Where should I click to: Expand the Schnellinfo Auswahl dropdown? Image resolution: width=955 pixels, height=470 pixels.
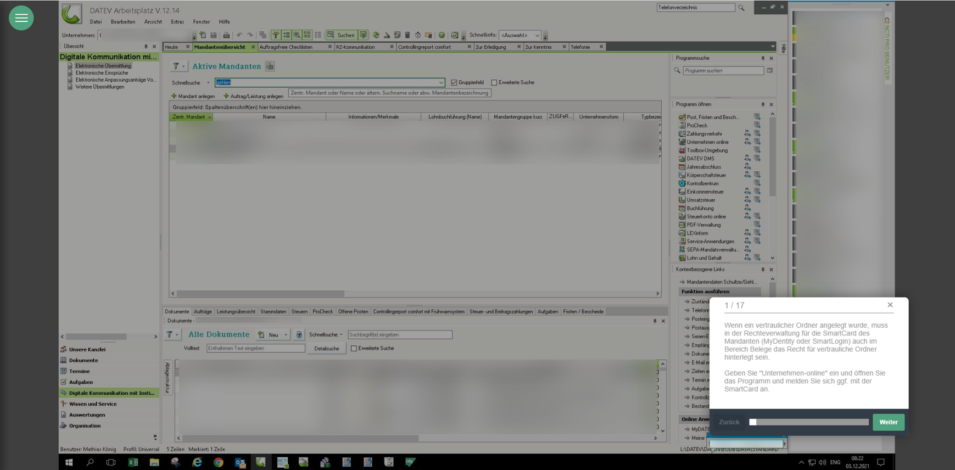[537, 35]
